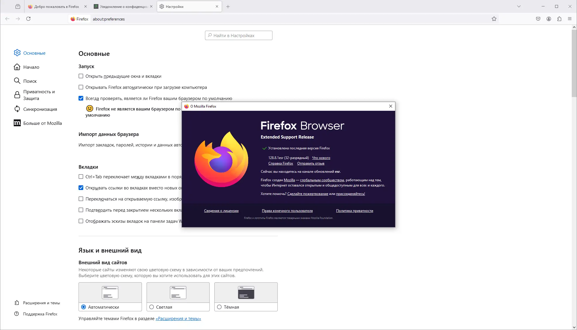This screenshot has width=577, height=330.
Task: Open the extensions puzzle icon
Action: (559, 19)
